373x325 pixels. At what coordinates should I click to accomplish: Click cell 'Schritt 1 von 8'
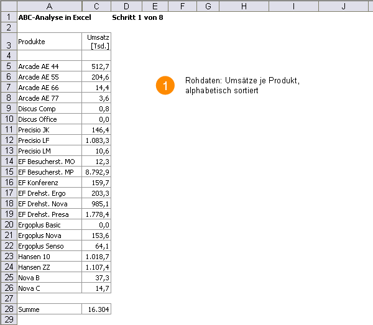tap(137, 17)
